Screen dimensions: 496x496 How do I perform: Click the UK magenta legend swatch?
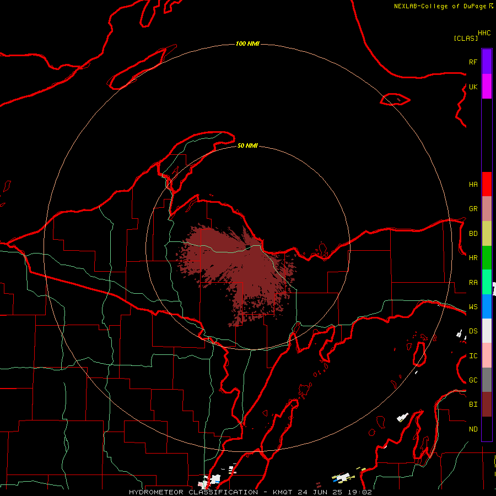(487, 87)
